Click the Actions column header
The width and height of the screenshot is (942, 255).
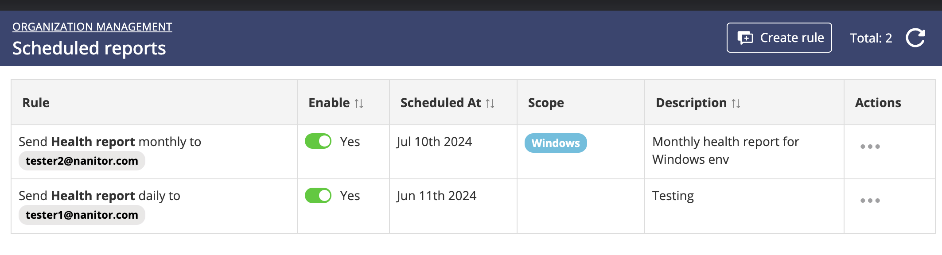[x=878, y=103]
